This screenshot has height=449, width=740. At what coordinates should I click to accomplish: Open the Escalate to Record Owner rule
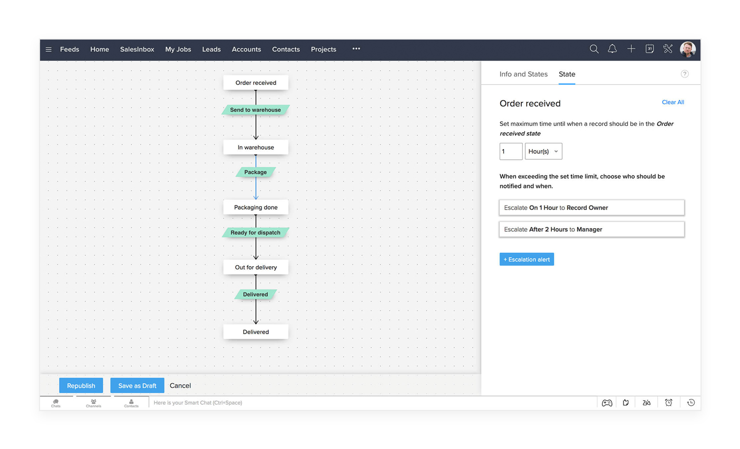click(x=591, y=208)
